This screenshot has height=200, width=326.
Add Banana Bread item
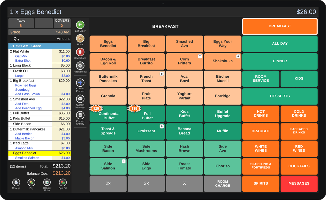184,131
